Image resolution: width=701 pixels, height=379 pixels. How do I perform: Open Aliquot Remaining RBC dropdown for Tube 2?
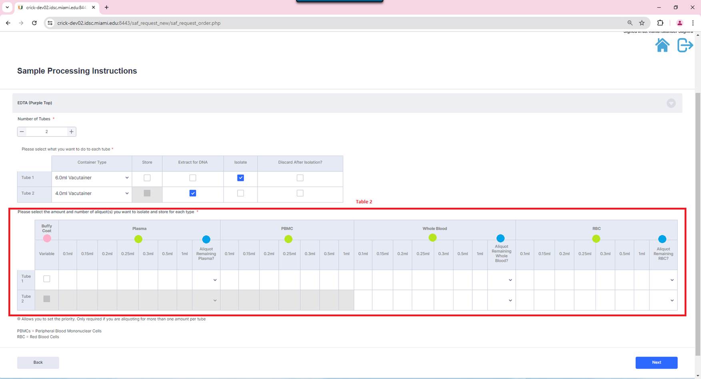coord(663,300)
